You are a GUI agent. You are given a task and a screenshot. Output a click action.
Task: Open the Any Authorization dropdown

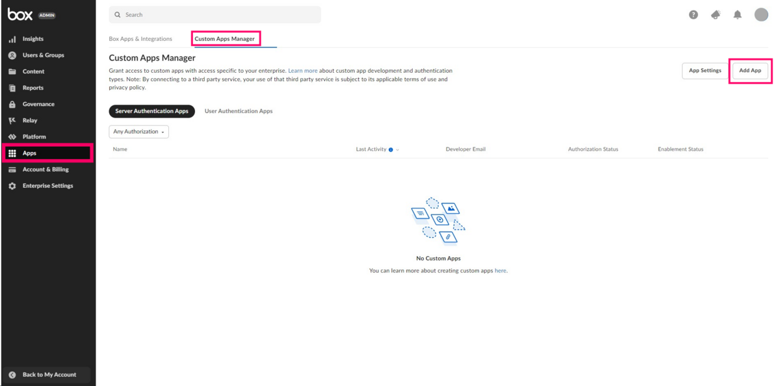[x=138, y=132]
